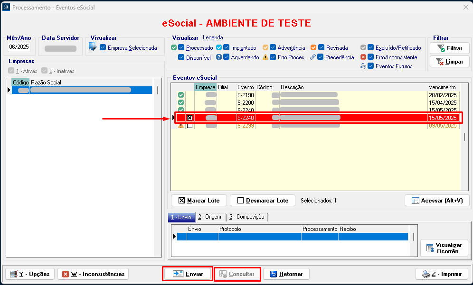This screenshot has width=473, height=285.
Task: Click the Retornar back arrow icon
Action: [273, 274]
